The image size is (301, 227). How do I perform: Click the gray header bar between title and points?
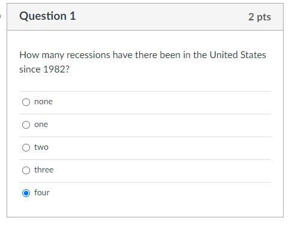point(162,17)
